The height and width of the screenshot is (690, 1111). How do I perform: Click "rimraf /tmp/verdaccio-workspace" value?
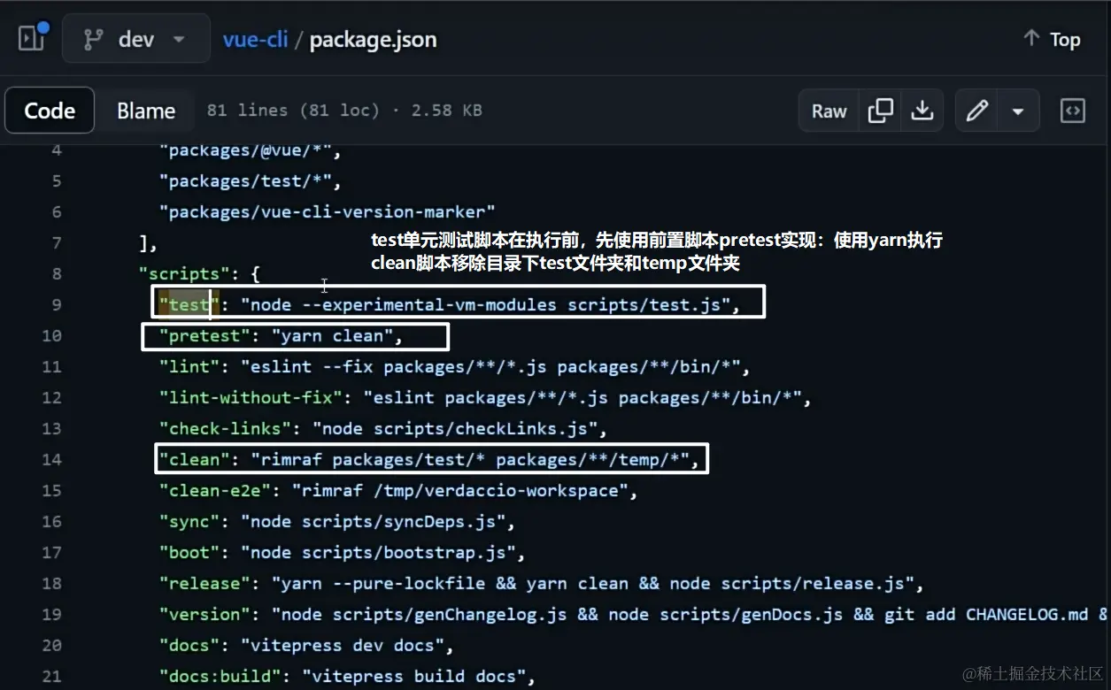tap(459, 491)
